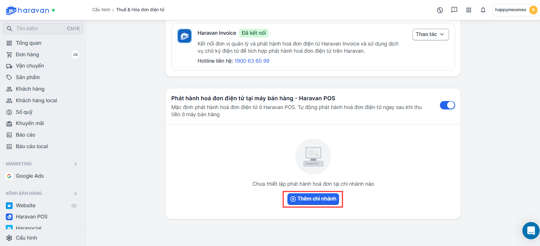Click the plus icon on Thêm chi nhánh
This screenshot has height=246, width=540.
tap(293, 199)
